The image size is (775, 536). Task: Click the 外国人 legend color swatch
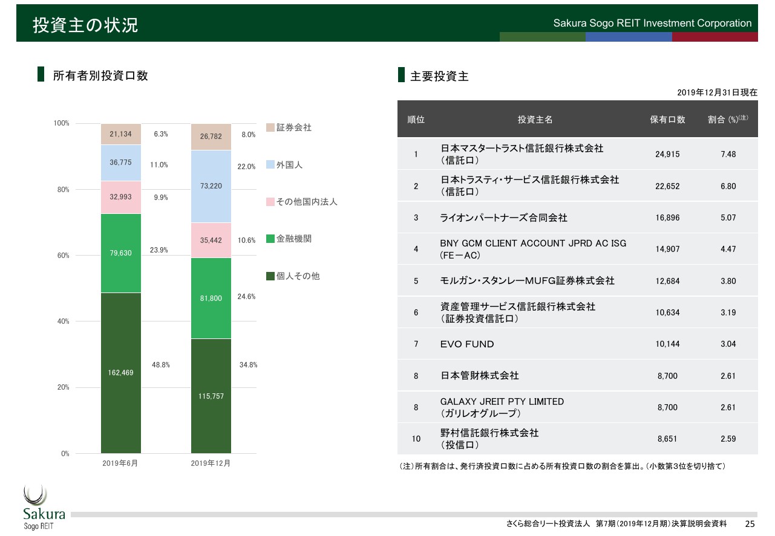coord(270,164)
